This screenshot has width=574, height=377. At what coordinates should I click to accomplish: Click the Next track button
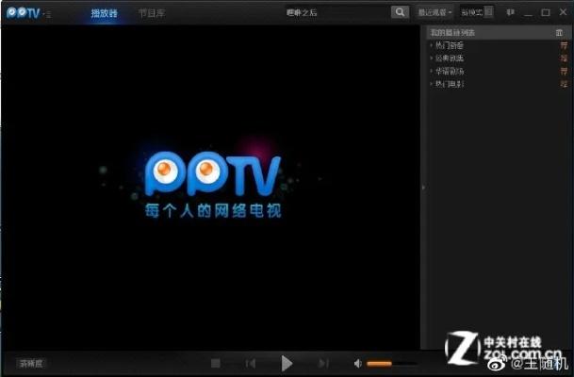[323, 363]
